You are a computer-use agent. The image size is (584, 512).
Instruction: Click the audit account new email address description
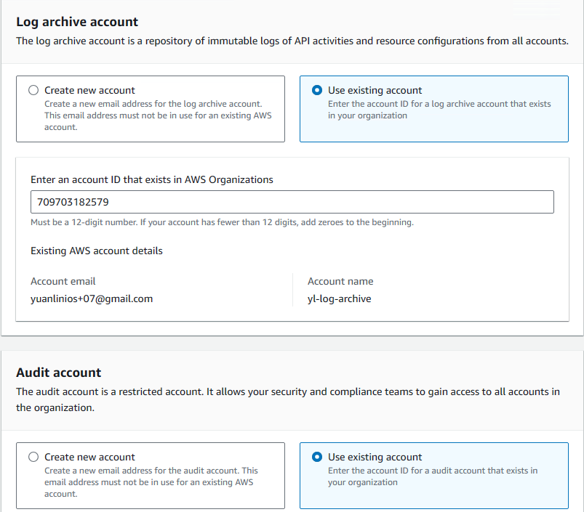[x=151, y=482]
